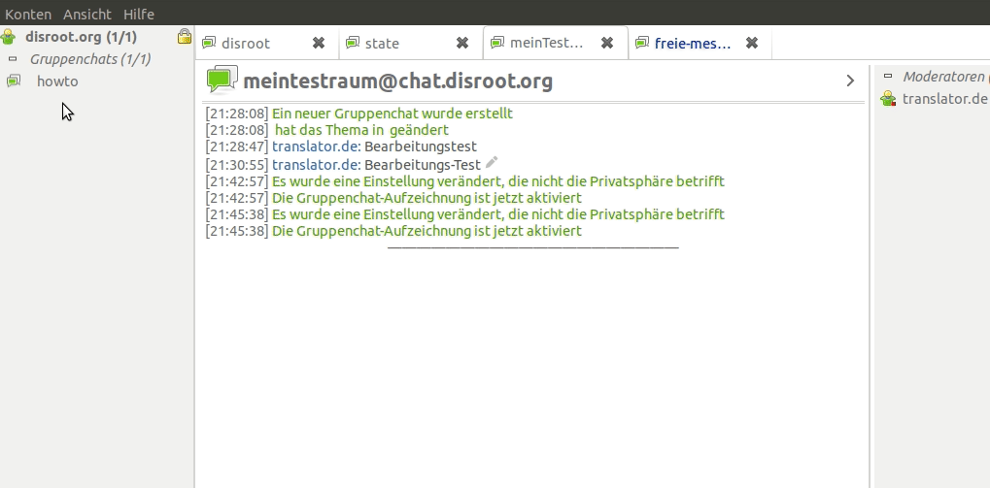Close the meinTest… tab
990x488 pixels.
(607, 43)
